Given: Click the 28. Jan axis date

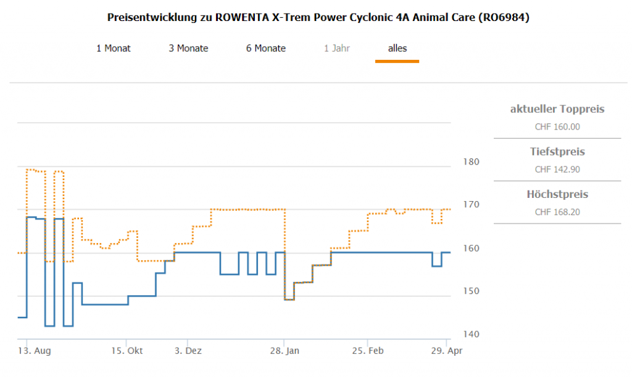Looking at the screenshot, I should coord(284,350).
